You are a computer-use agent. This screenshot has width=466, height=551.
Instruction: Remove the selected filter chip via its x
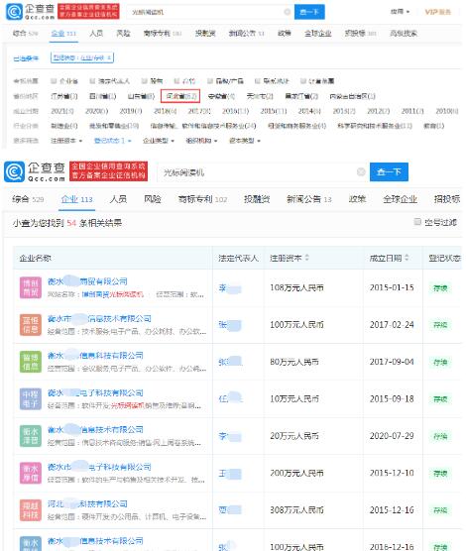pyautogui.click(x=109, y=58)
